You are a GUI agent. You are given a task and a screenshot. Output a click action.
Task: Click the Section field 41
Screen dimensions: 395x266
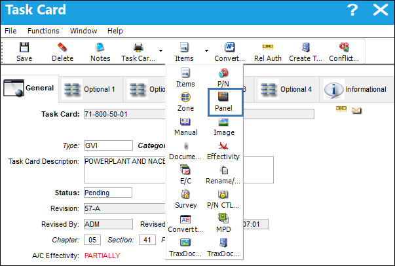147,240
